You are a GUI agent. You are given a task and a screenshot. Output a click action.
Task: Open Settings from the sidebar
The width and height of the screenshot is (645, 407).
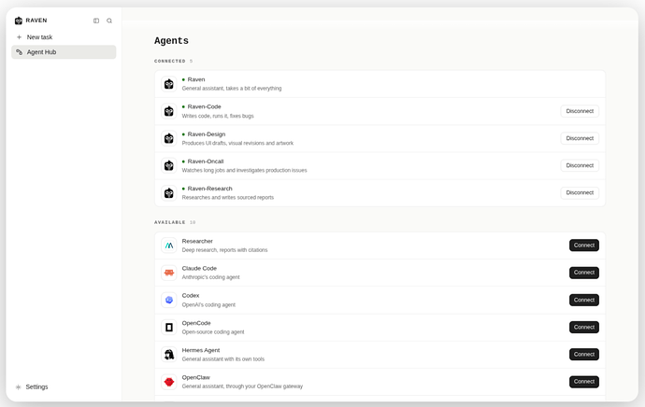[x=36, y=386]
